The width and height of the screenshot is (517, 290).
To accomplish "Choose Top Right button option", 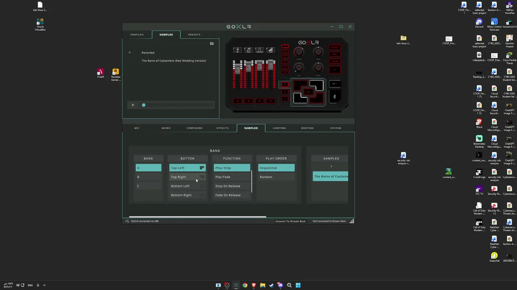I will (187, 177).
